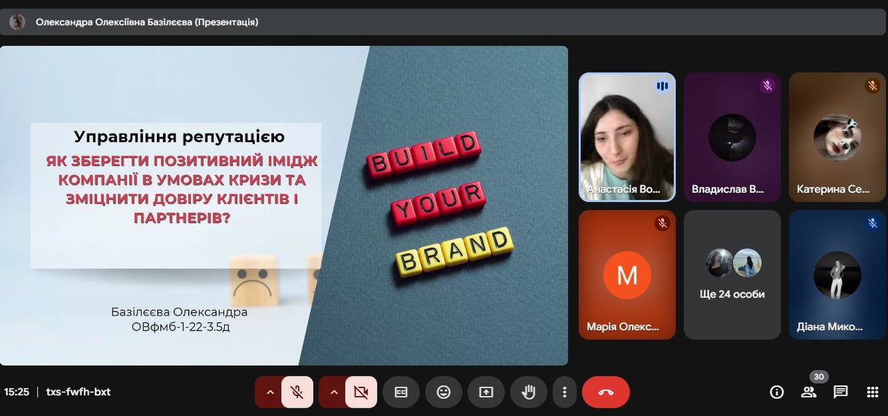Open the chat panel icon
Image resolution: width=888 pixels, height=416 pixels.
pyautogui.click(x=841, y=392)
